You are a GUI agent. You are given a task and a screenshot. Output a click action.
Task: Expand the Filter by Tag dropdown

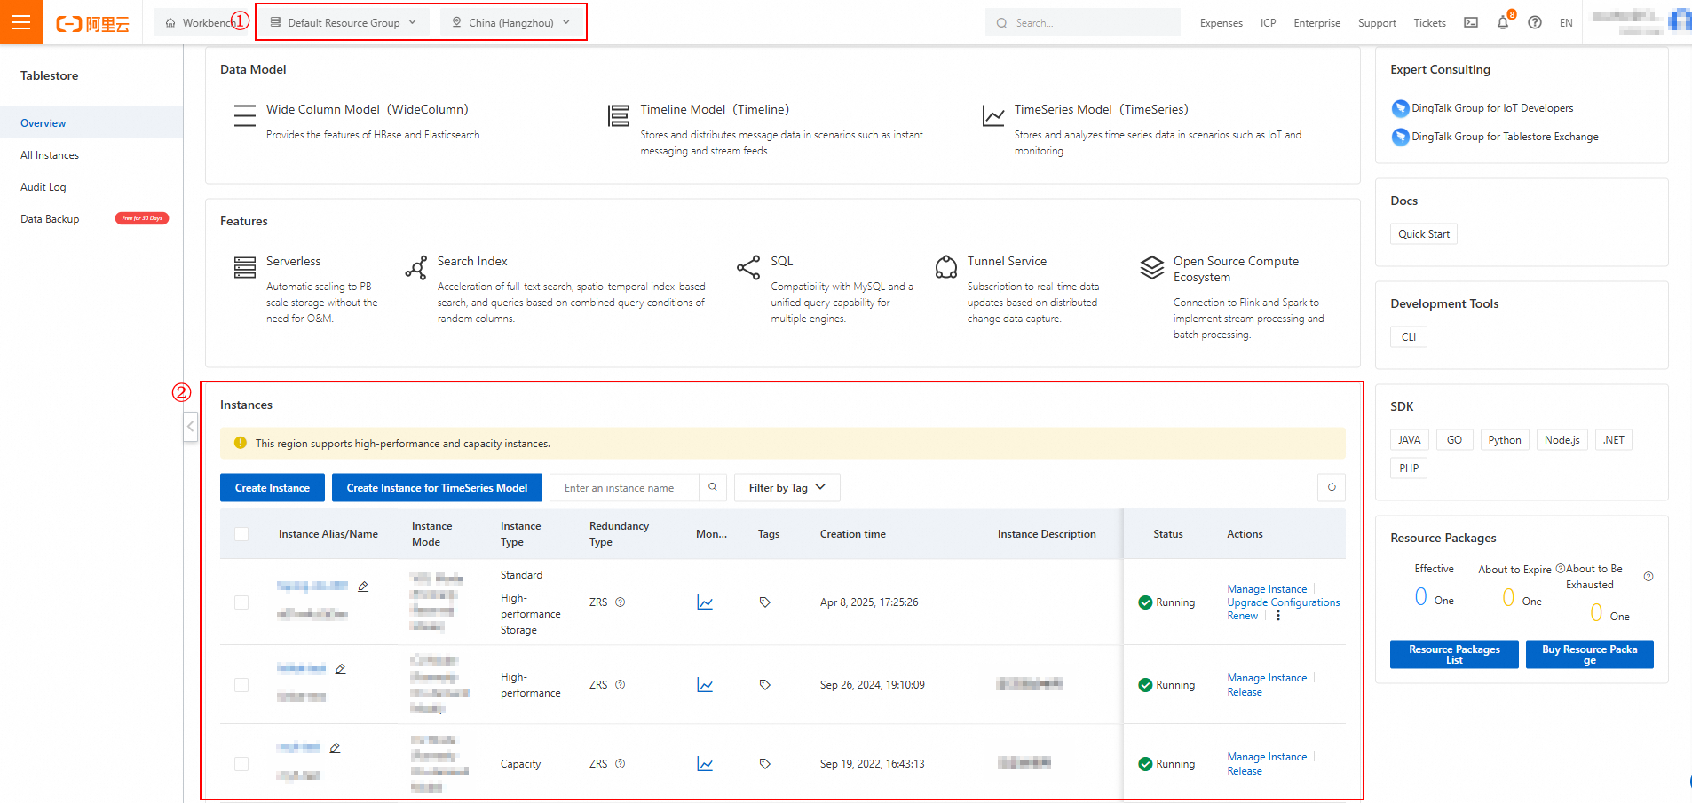(787, 487)
